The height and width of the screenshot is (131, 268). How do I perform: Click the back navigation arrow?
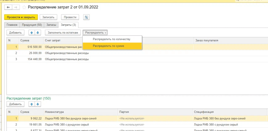8,7
